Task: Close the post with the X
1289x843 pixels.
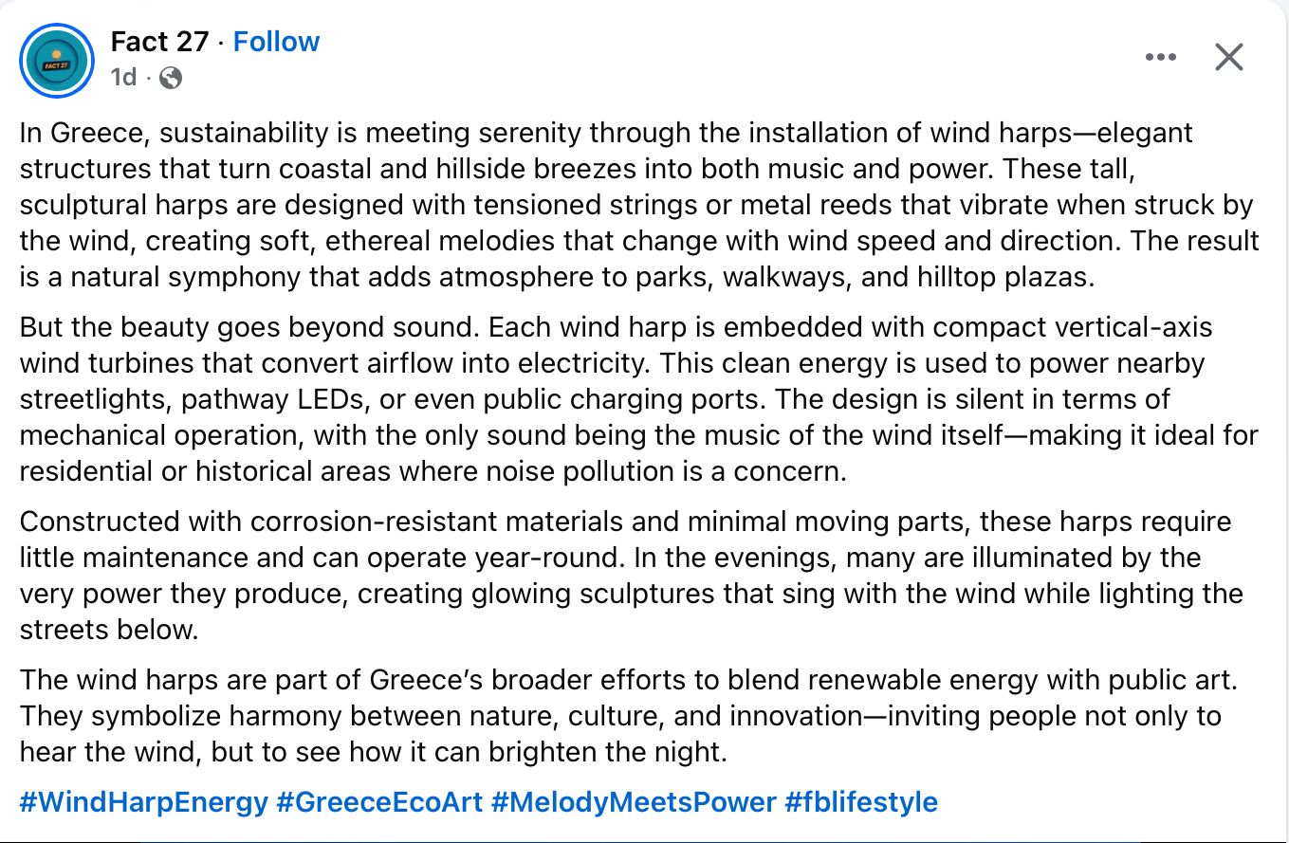Action: click(1229, 58)
